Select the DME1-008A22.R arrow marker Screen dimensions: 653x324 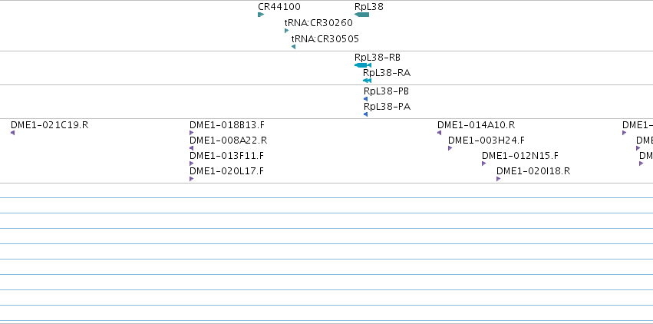[192, 148]
